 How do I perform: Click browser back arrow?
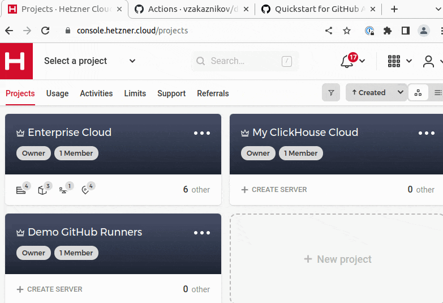[9, 31]
